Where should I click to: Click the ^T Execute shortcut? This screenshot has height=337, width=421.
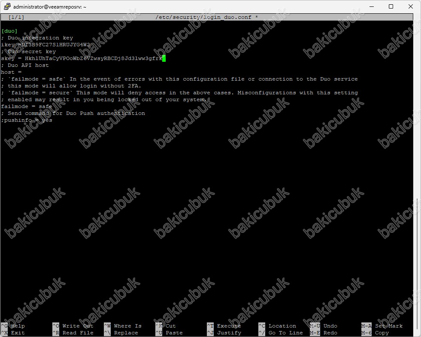click(224, 326)
